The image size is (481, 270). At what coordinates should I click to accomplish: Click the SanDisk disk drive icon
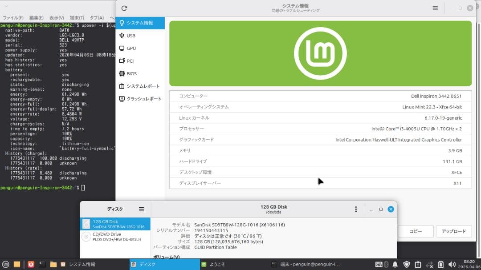86,224
